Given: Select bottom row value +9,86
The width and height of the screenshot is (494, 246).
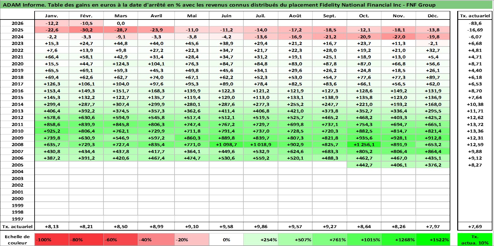Looking at the screenshot, I should (261, 227).
